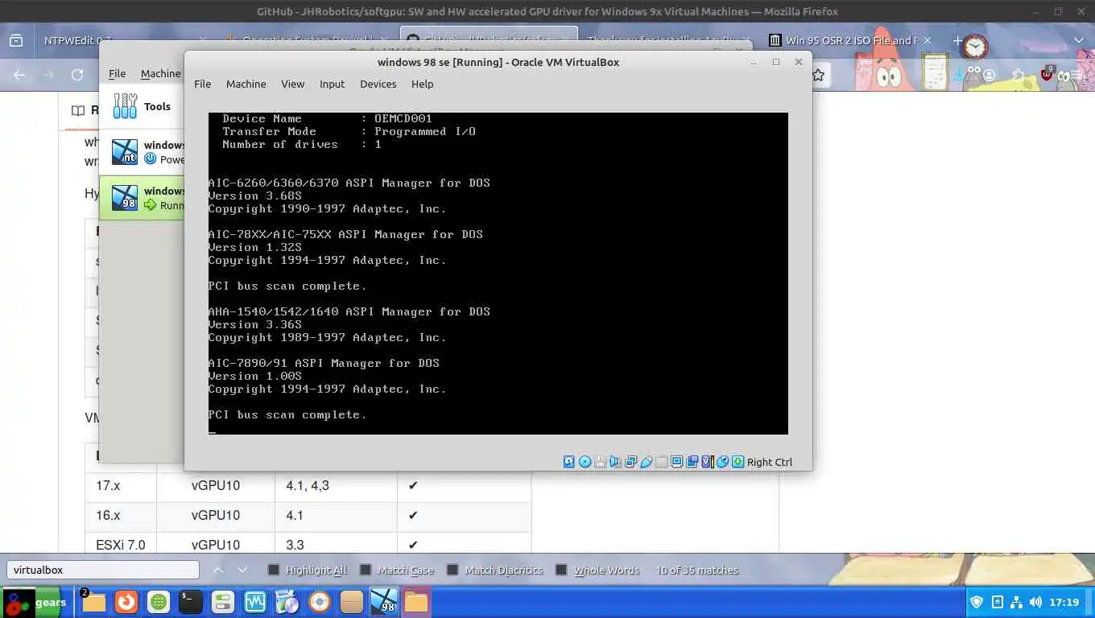
Task: Open the software installer disc-box icon in taskbar
Action: 287,602
